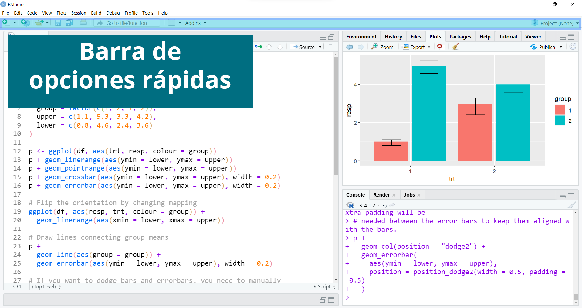Switch to the Tutorial tab

508,37
